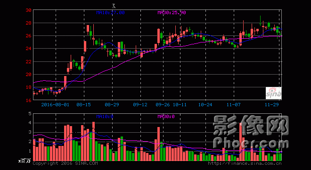Click the Copyright 2016 SINA.COM text
The width and height of the screenshot is (311, 170).
pyautogui.click(x=65, y=163)
